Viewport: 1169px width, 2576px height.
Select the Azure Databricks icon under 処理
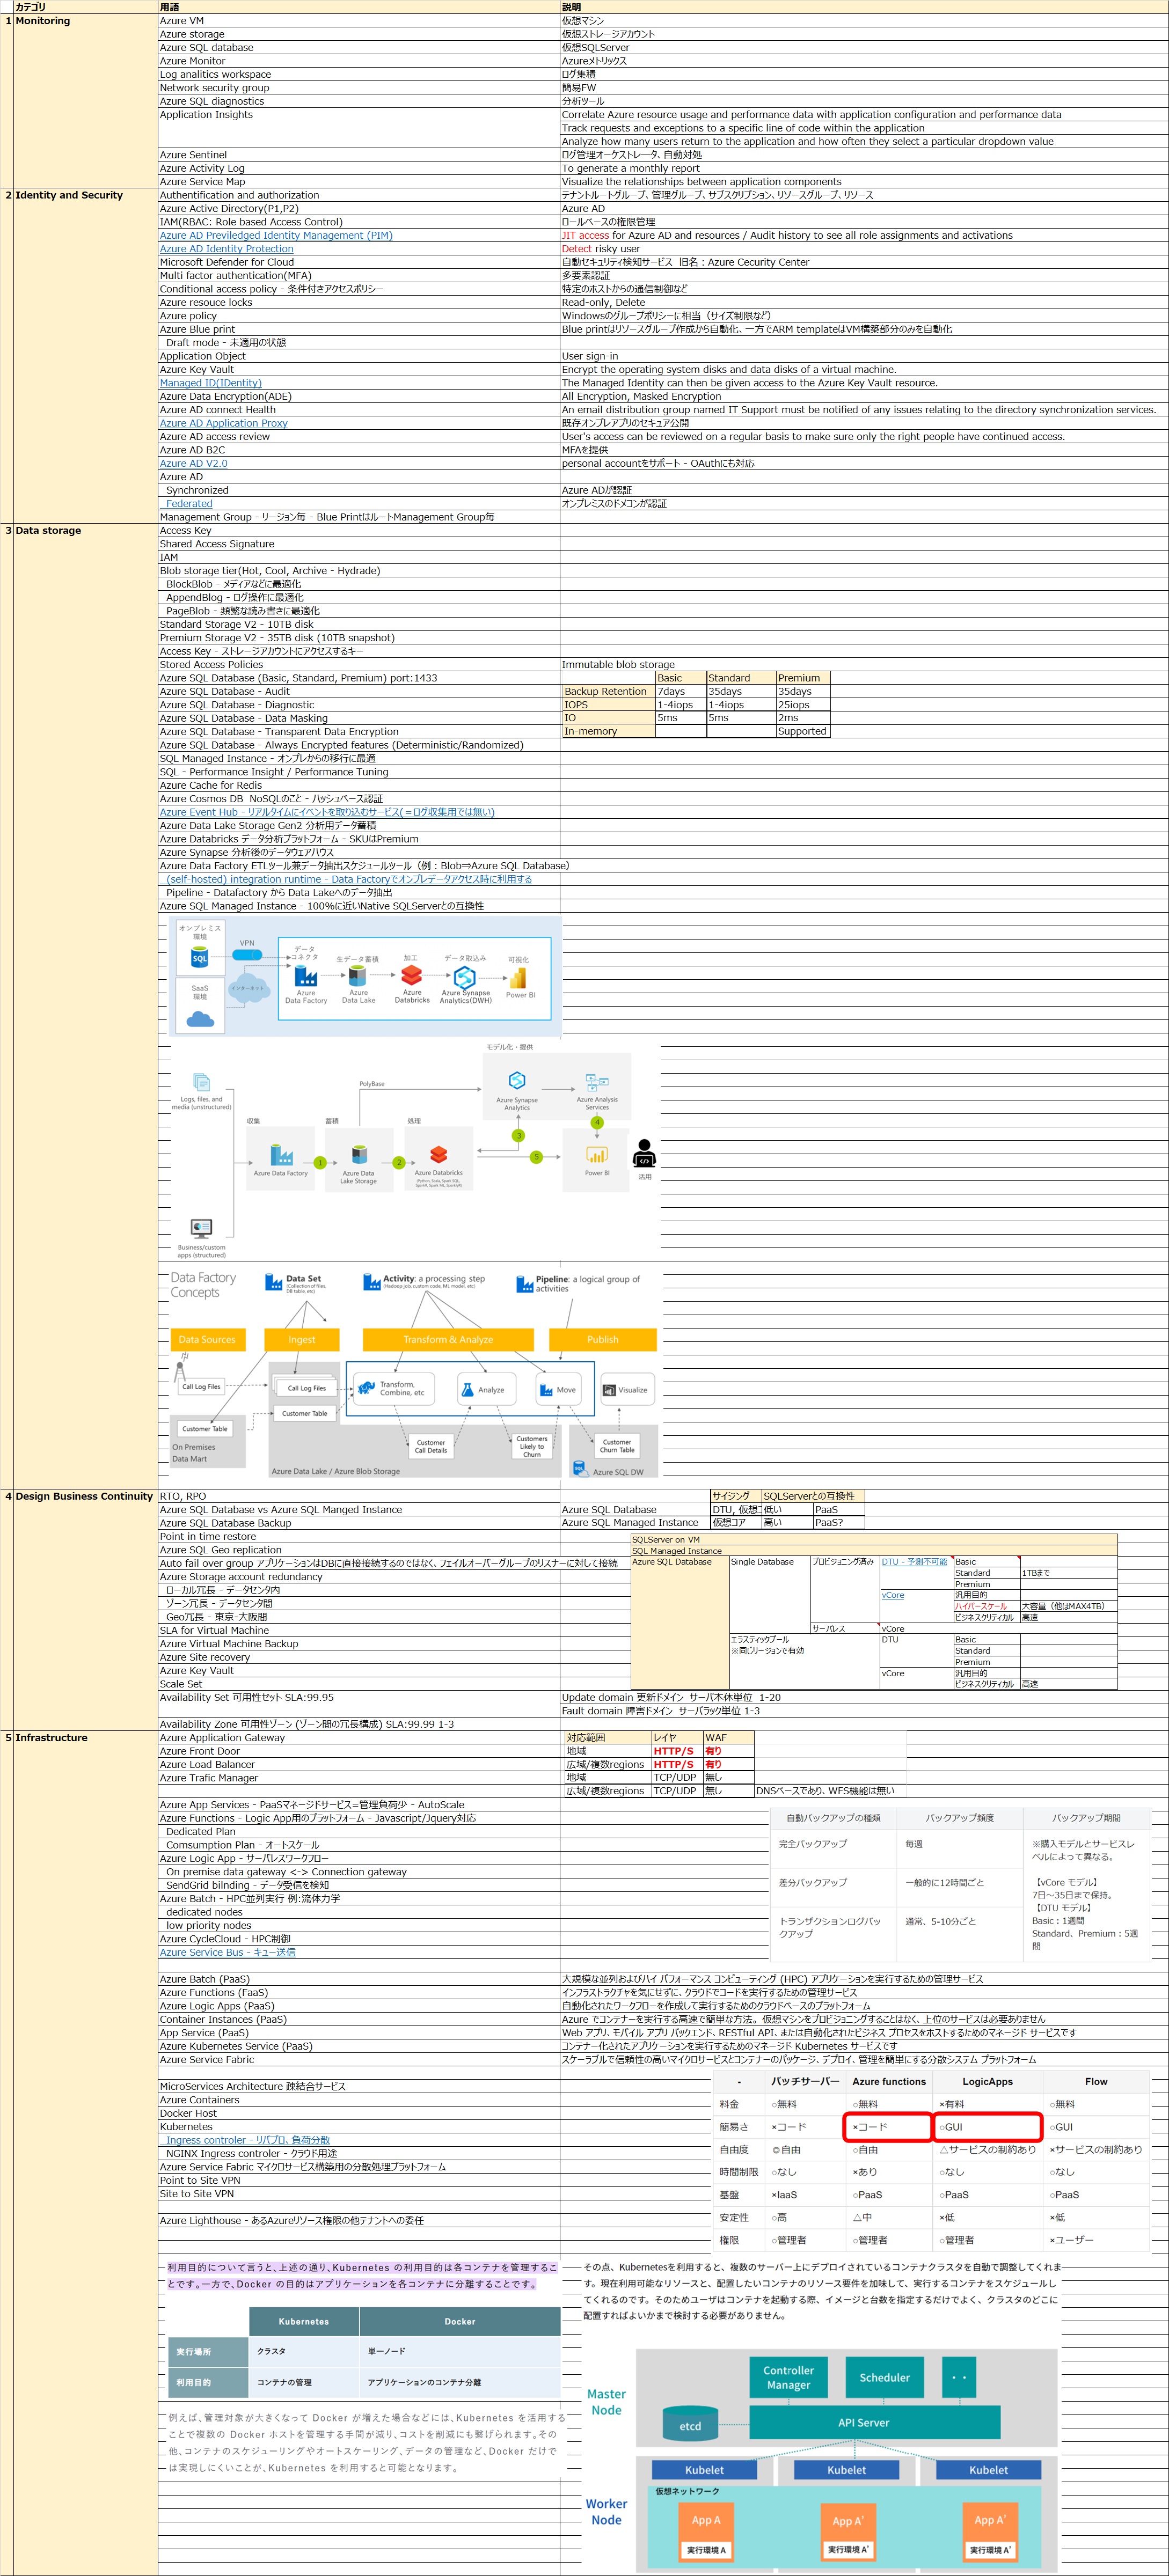click(x=438, y=1155)
